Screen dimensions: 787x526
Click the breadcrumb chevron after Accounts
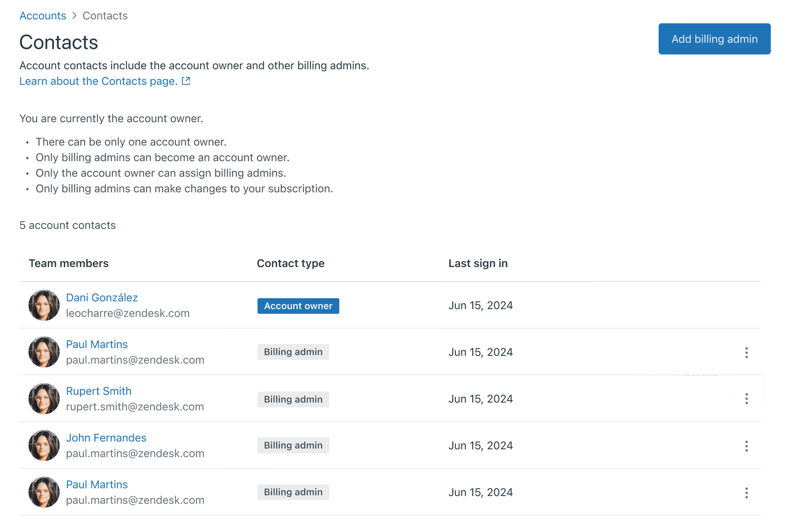point(74,15)
